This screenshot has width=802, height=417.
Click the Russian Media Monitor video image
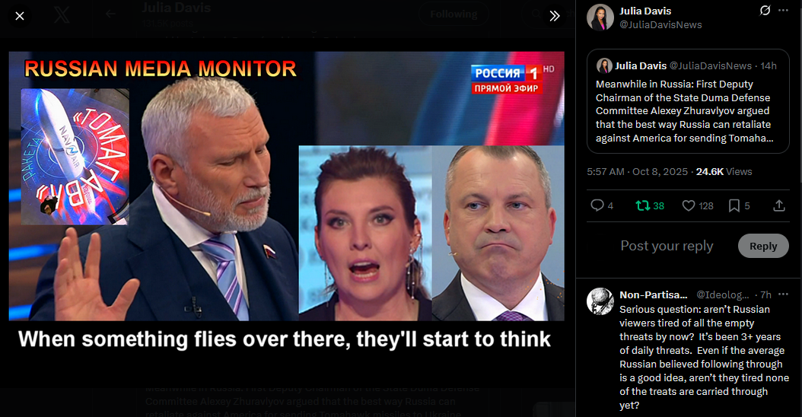(x=286, y=186)
